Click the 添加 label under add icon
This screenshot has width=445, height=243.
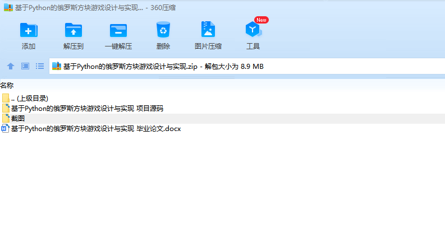(x=29, y=46)
